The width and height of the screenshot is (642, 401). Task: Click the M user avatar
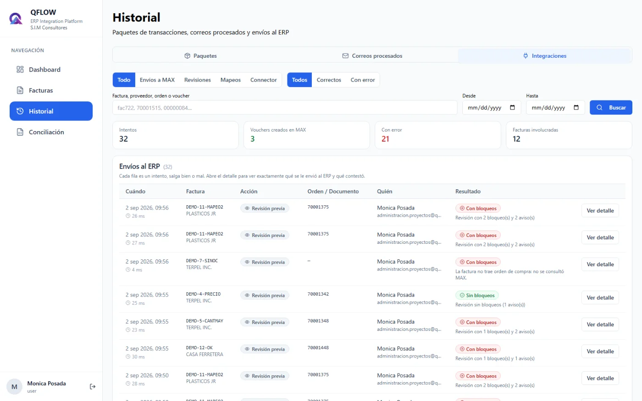click(x=14, y=387)
